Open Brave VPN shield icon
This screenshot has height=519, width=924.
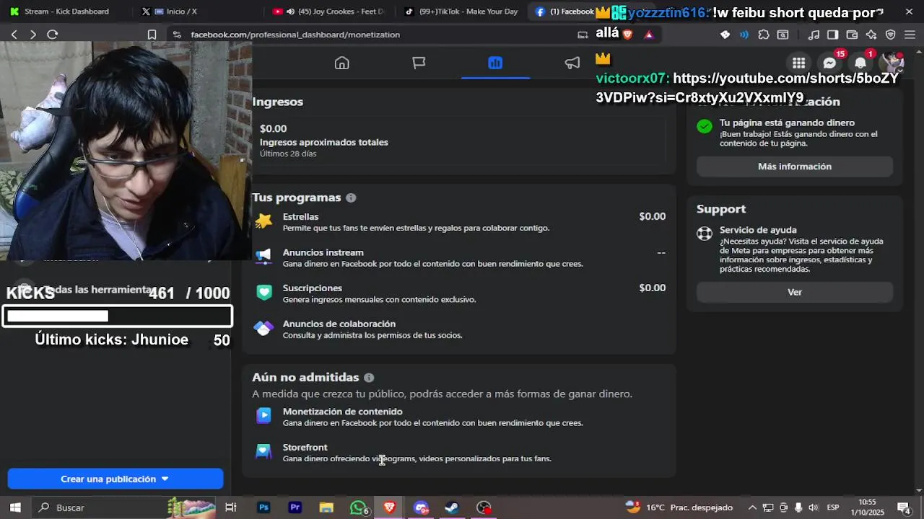tap(890, 35)
